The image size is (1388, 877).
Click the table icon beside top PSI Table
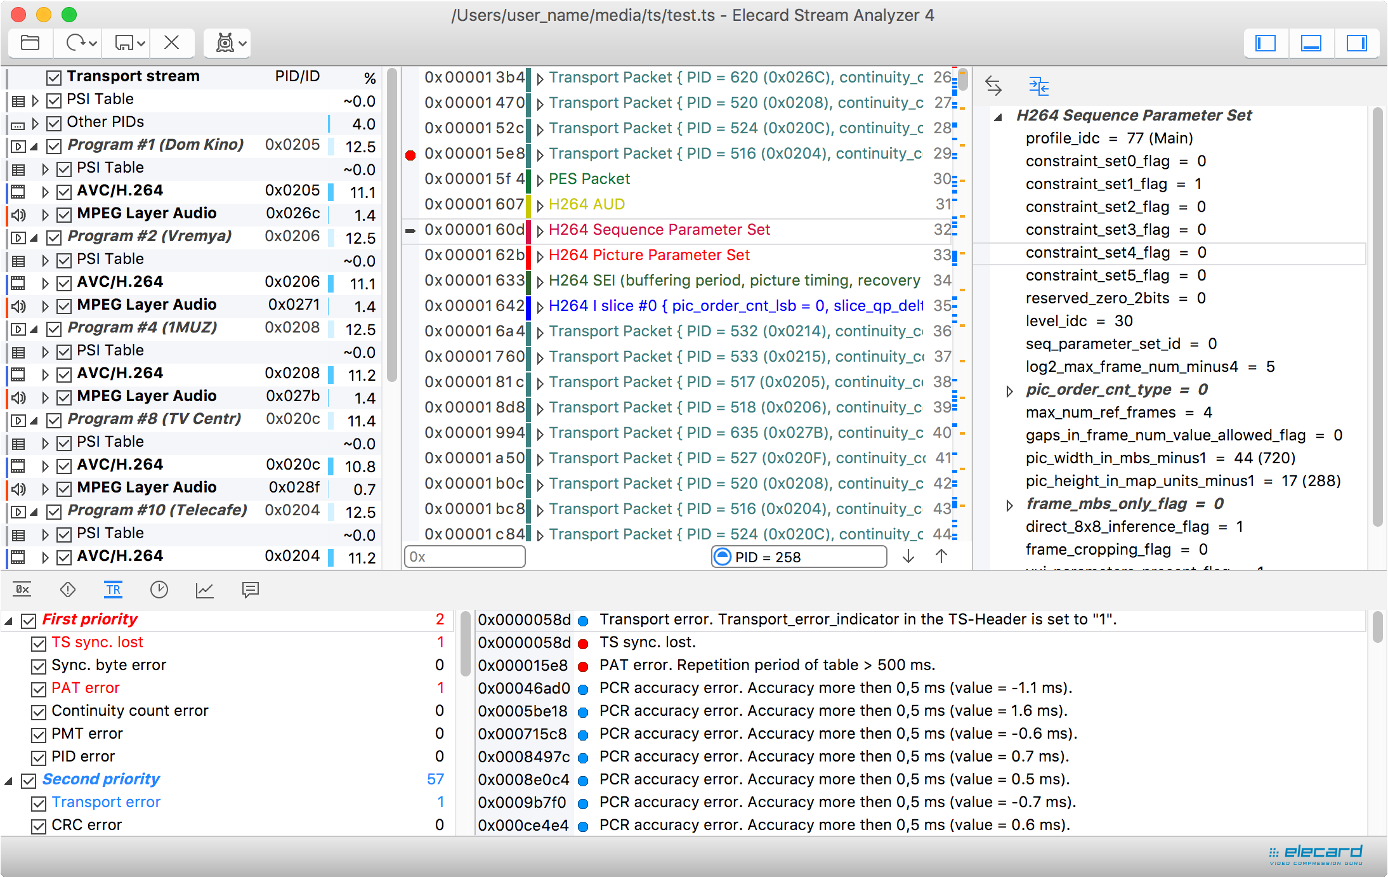coord(18,101)
